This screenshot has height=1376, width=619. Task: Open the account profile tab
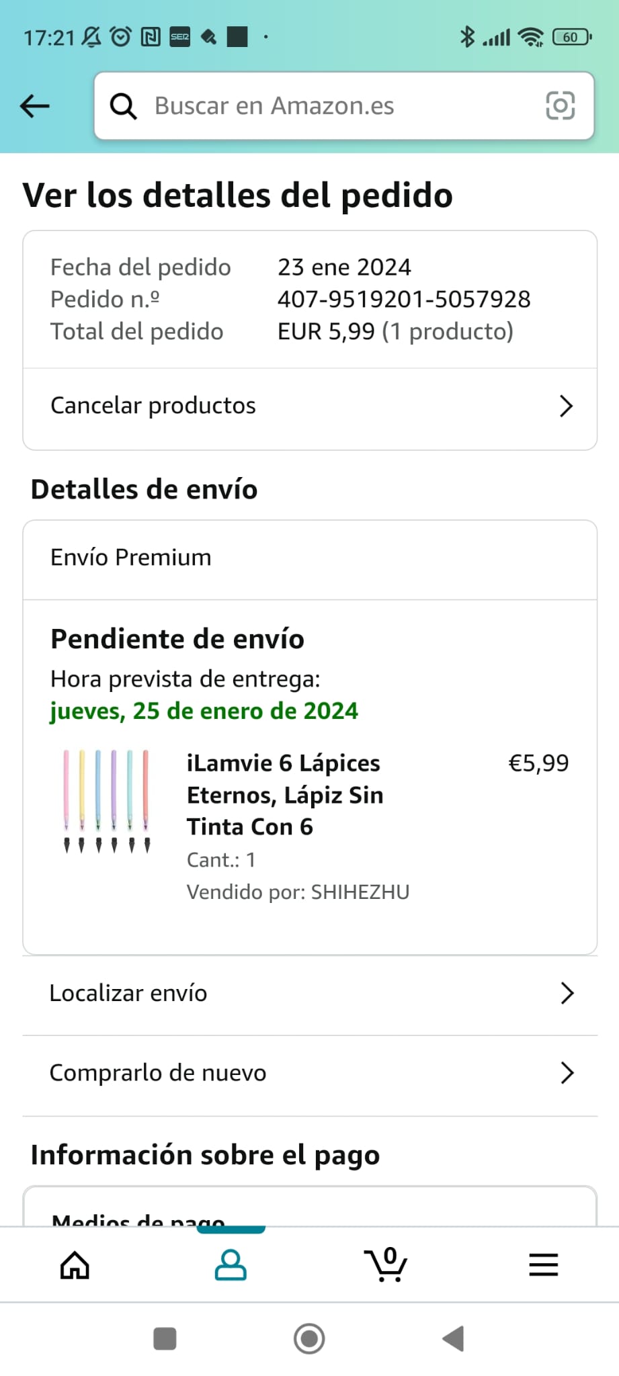point(231,1265)
